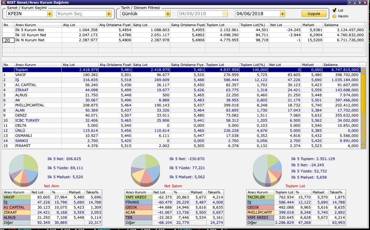The image size is (370, 230).
Task: Click the plus icon in the title bar
Action: click(360, 3)
